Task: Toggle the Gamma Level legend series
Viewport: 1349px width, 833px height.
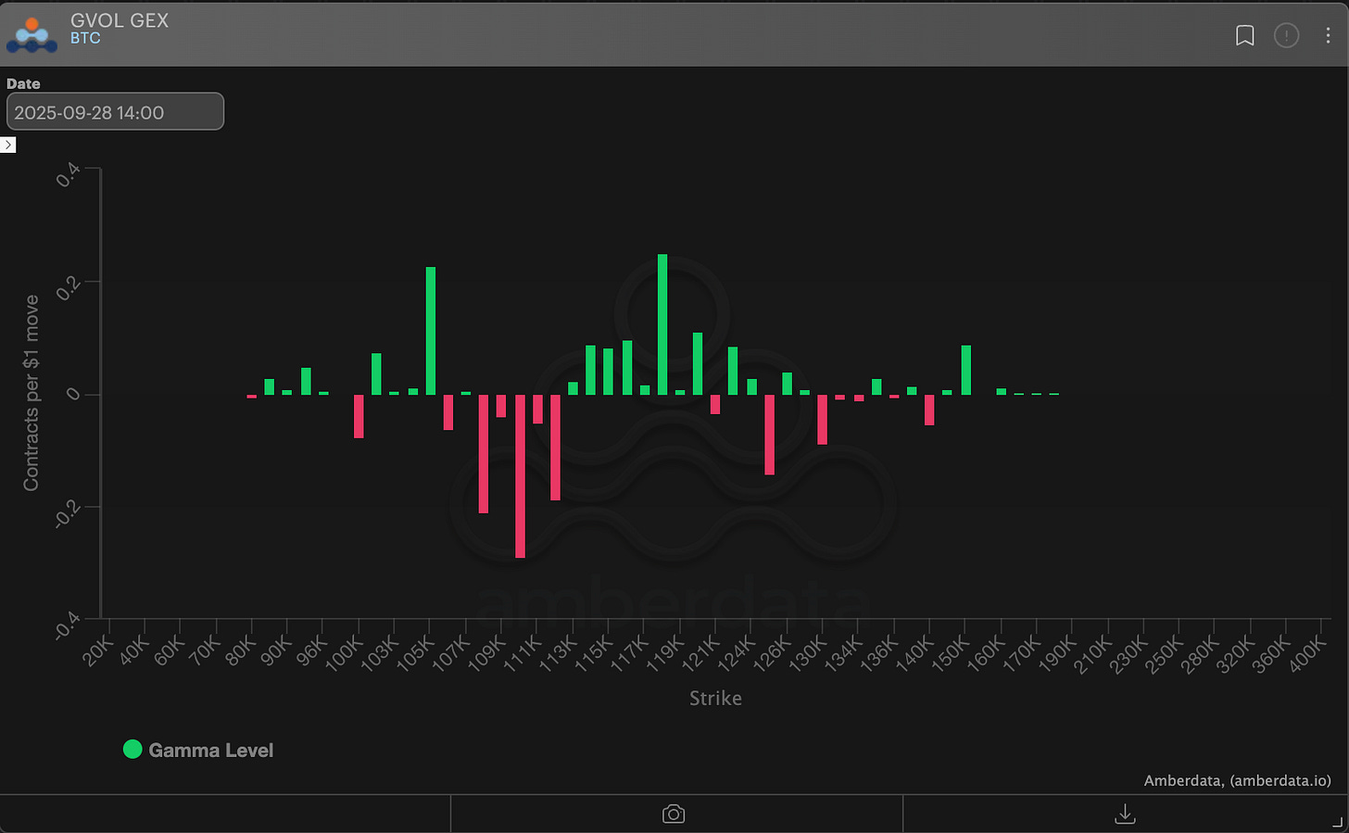Action: tap(210, 751)
